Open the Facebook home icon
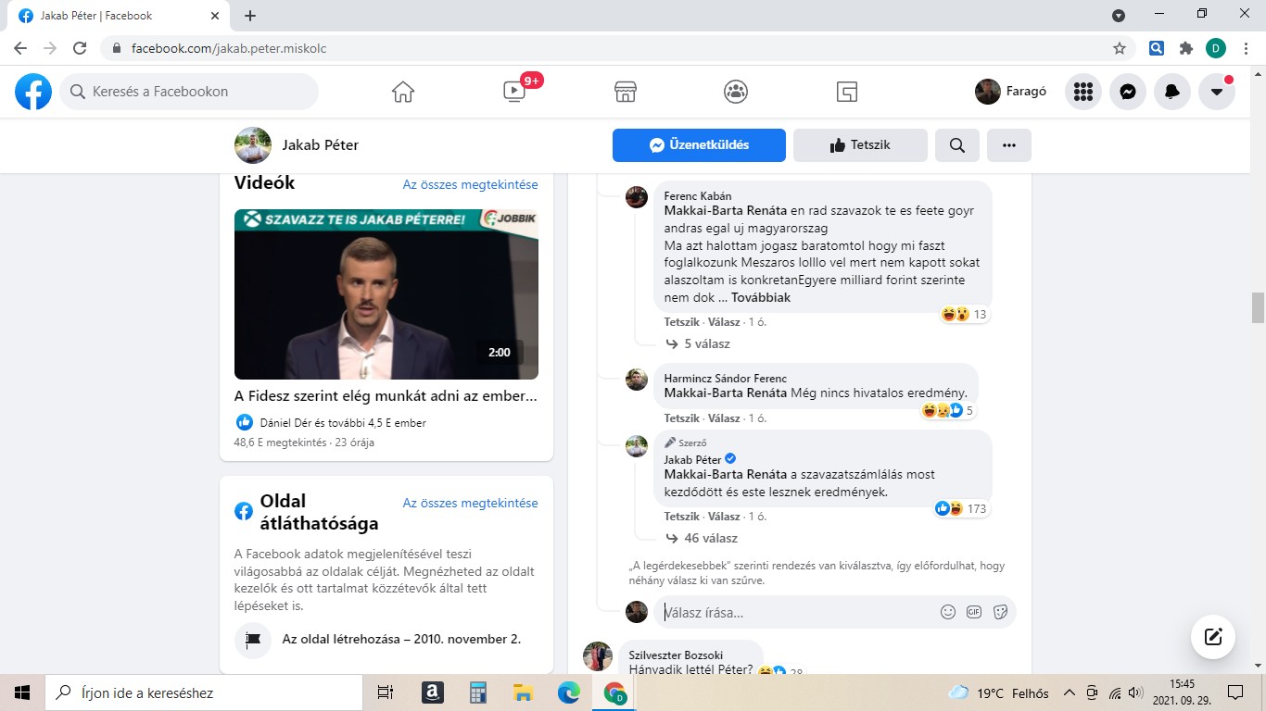Viewport: 1266px width, 711px height. tap(402, 92)
